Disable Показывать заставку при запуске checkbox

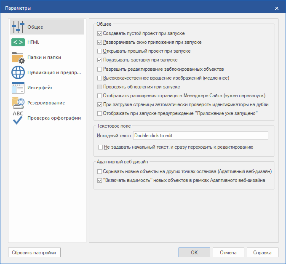(100, 60)
